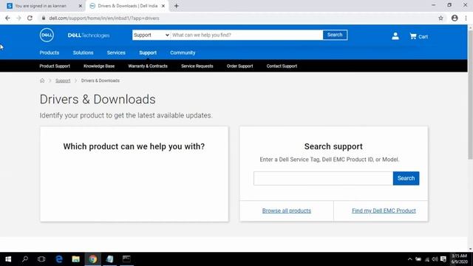Open Warranty & Contracts
This screenshot has width=473, height=266.
pos(148,66)
